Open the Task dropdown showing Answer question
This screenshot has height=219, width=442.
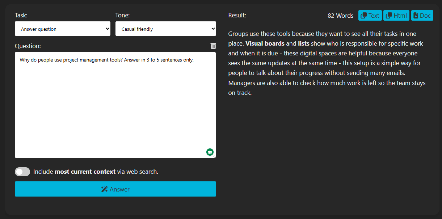(x=62, y=29)
